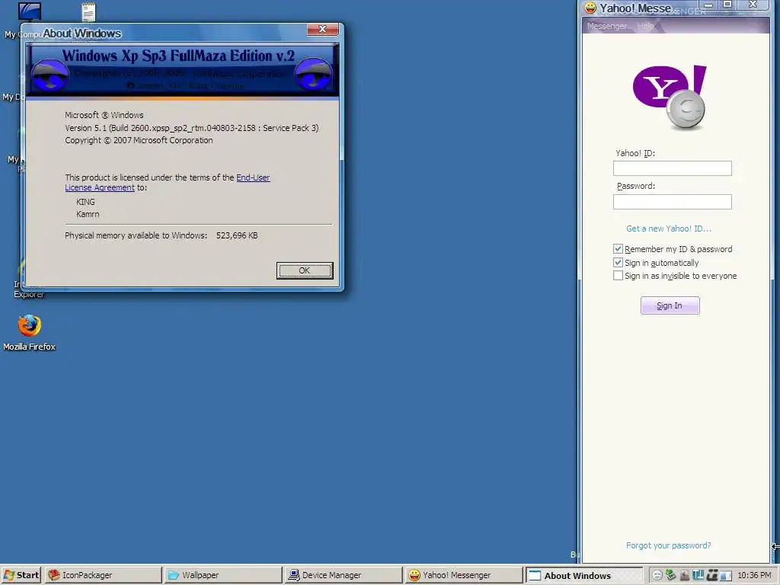Minimize the Yahoo! Messenger window
This screenshot has width=780, height=585.
point(708,5)
